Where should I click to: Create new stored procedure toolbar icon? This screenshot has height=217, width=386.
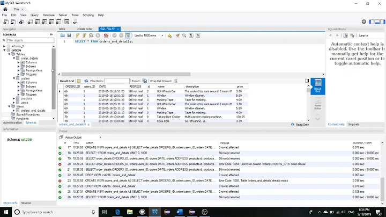(51, 22)
